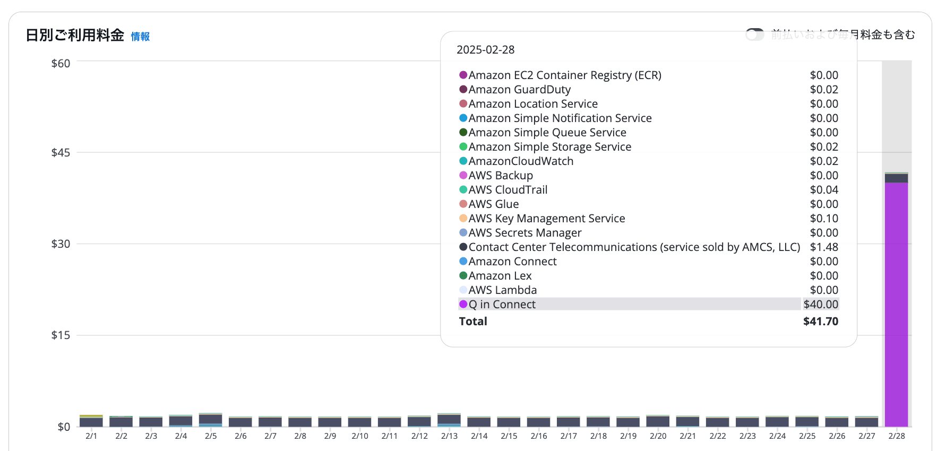The image size is (946, 451).
Task: Click the Amazon Simple Queue Service label
Action: click(547, 132)
